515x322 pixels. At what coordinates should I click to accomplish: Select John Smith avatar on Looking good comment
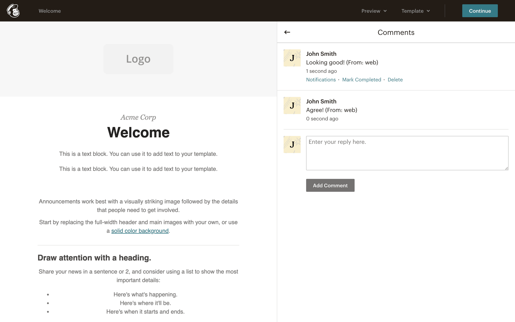point(292,58)
